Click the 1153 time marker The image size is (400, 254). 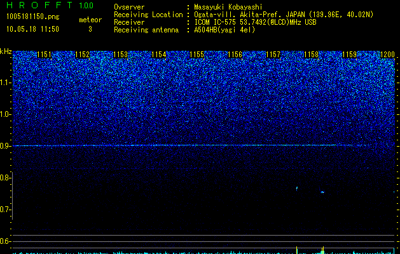point(120,55)
